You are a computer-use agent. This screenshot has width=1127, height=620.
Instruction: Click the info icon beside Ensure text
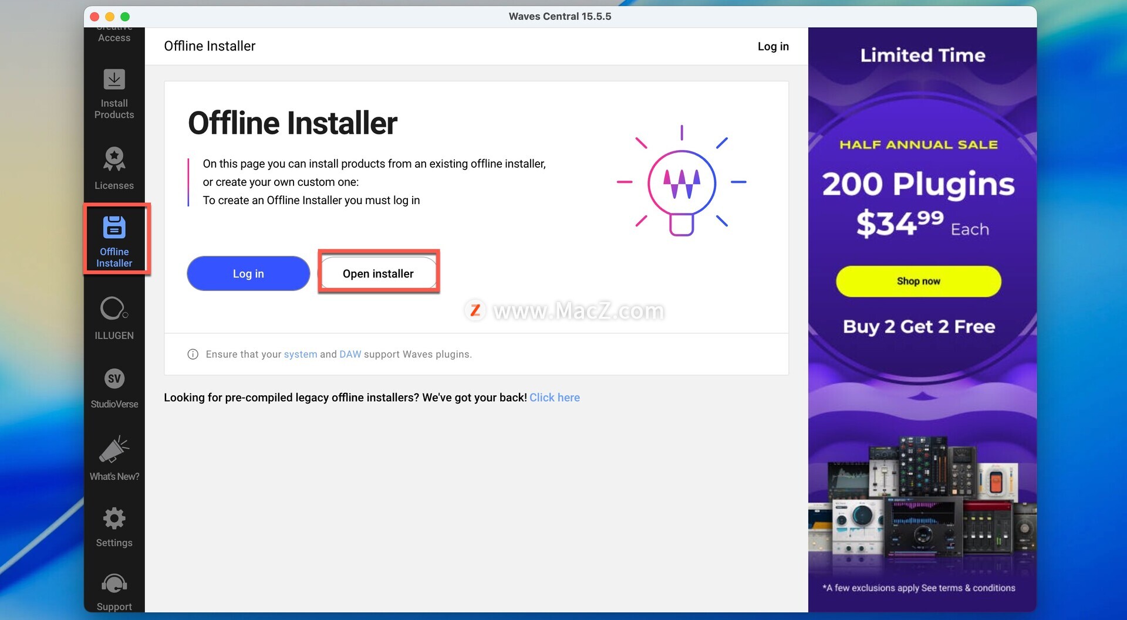click(x=193, y=354)
